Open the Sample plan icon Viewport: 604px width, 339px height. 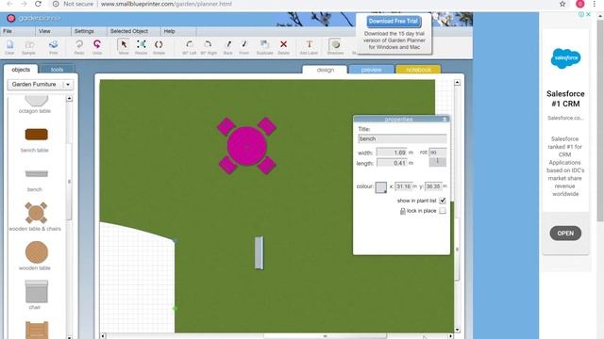point(28,47)
